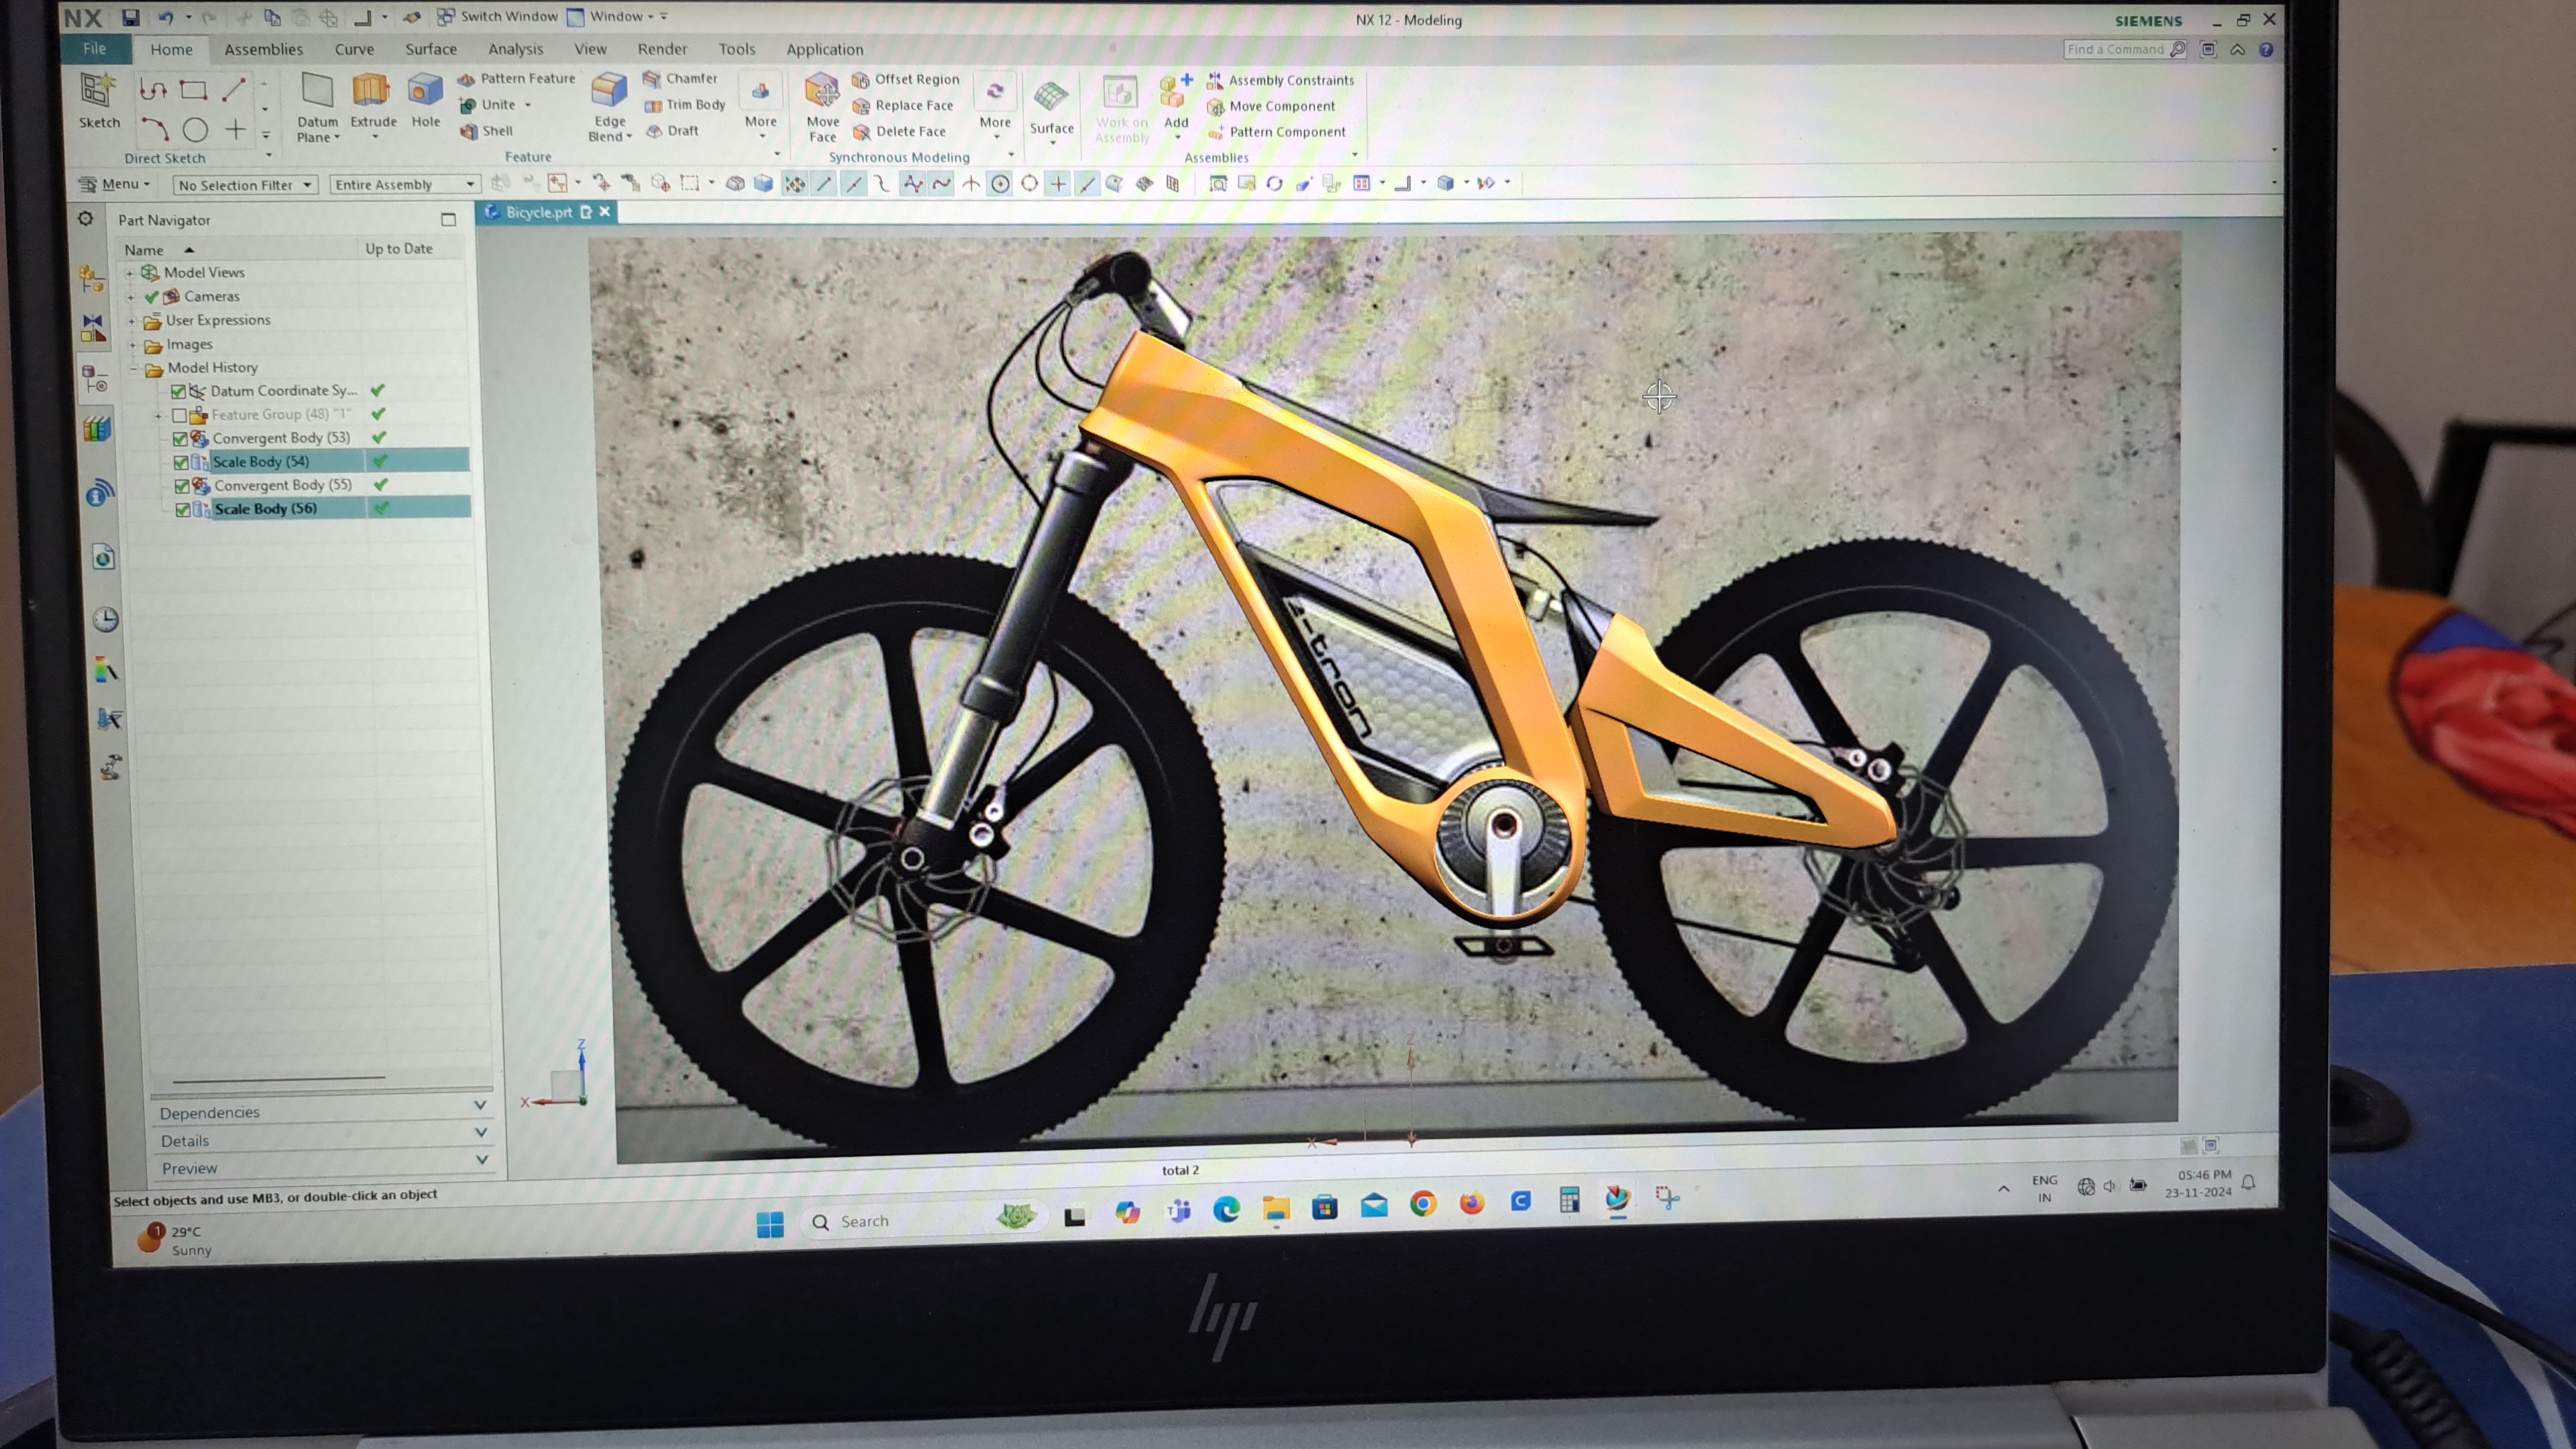This screenshot has width=2576, height=1449.
Task: Click the Menu button
Action: click(x=115, y=184)
